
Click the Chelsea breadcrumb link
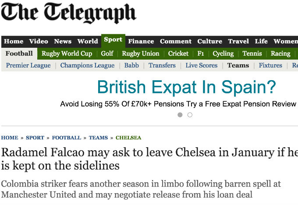[128, 138]
